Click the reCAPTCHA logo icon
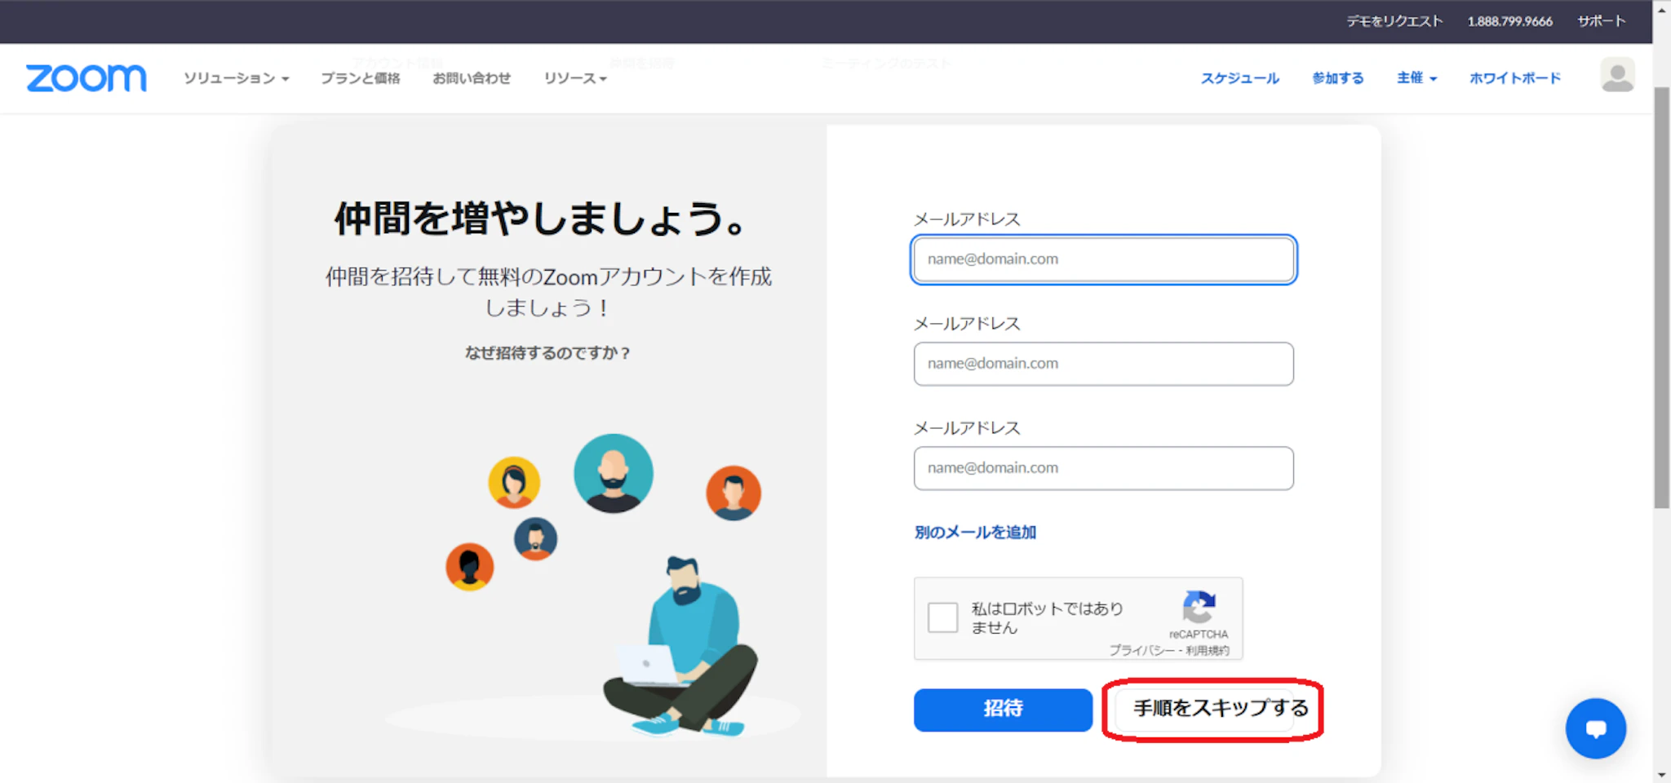 click(x=1199, y=608)
